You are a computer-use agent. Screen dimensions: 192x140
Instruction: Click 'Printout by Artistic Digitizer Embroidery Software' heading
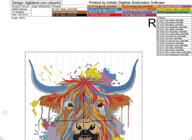pyautogui.click(x=127, y=3)
